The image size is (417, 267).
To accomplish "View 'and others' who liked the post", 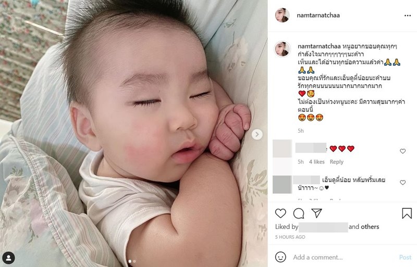I will coord(363,226).
